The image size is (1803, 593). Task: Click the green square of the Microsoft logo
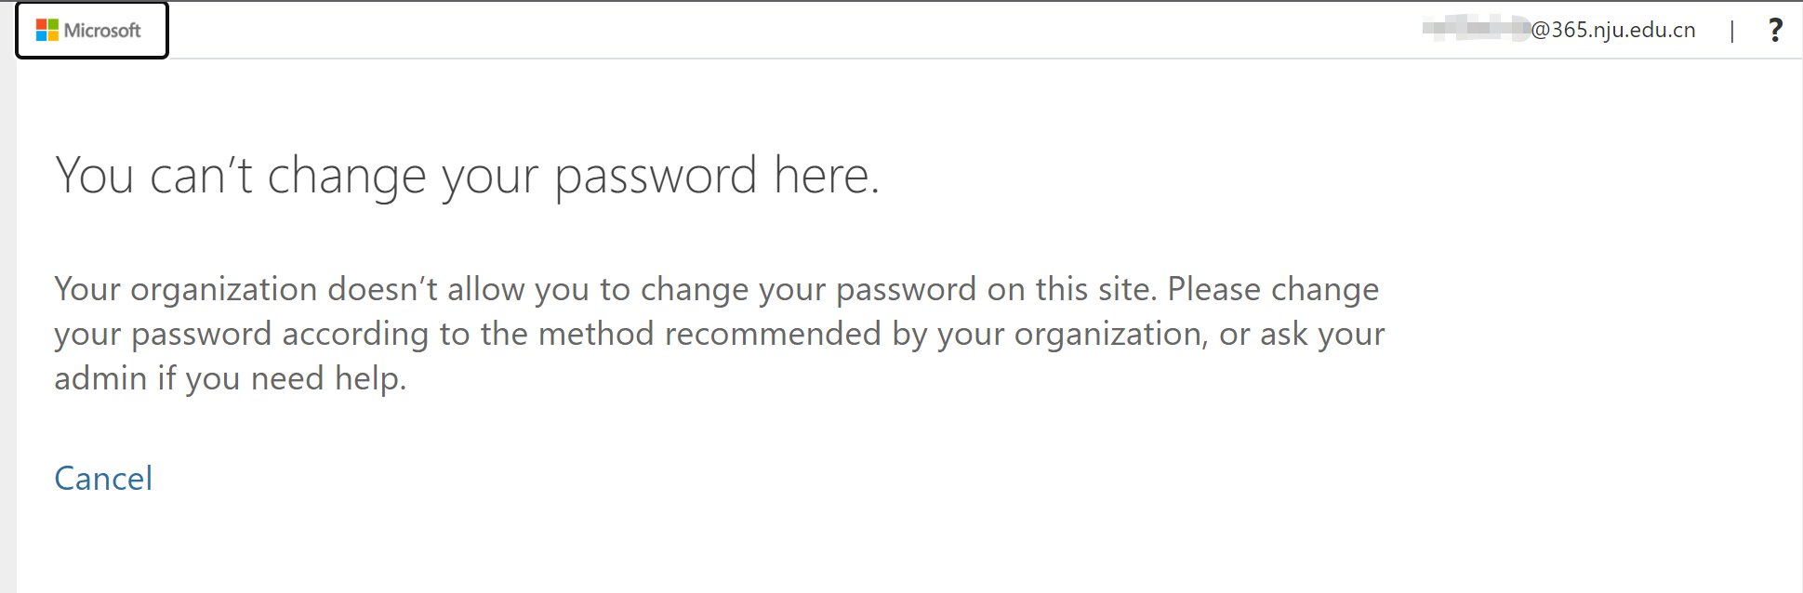pyautogui.click(x=53, y=24)
